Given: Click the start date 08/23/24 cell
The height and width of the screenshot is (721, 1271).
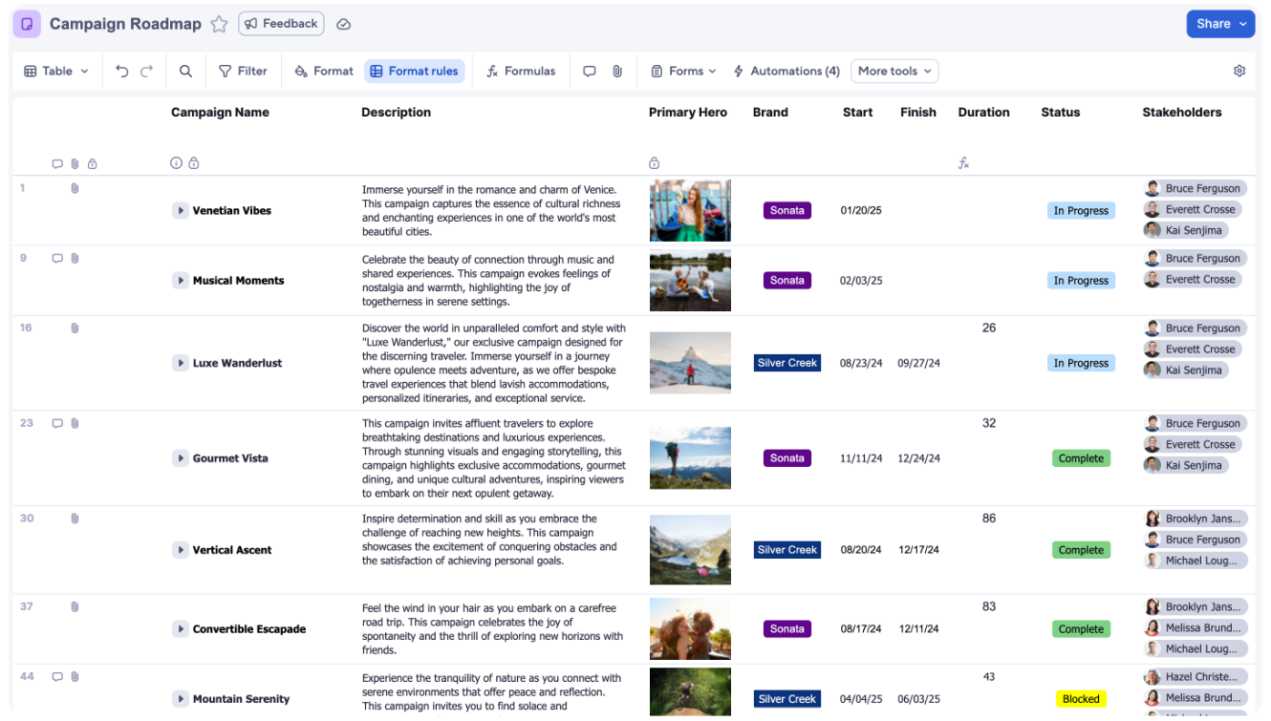Looking at the screenshot, I should (861, 363).
